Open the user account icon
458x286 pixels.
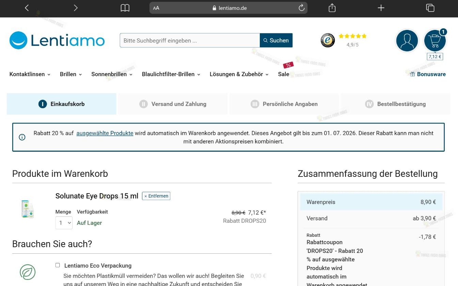(x=407, y=41)
